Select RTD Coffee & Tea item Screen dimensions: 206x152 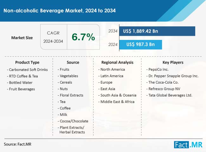[x=22, y=76]
